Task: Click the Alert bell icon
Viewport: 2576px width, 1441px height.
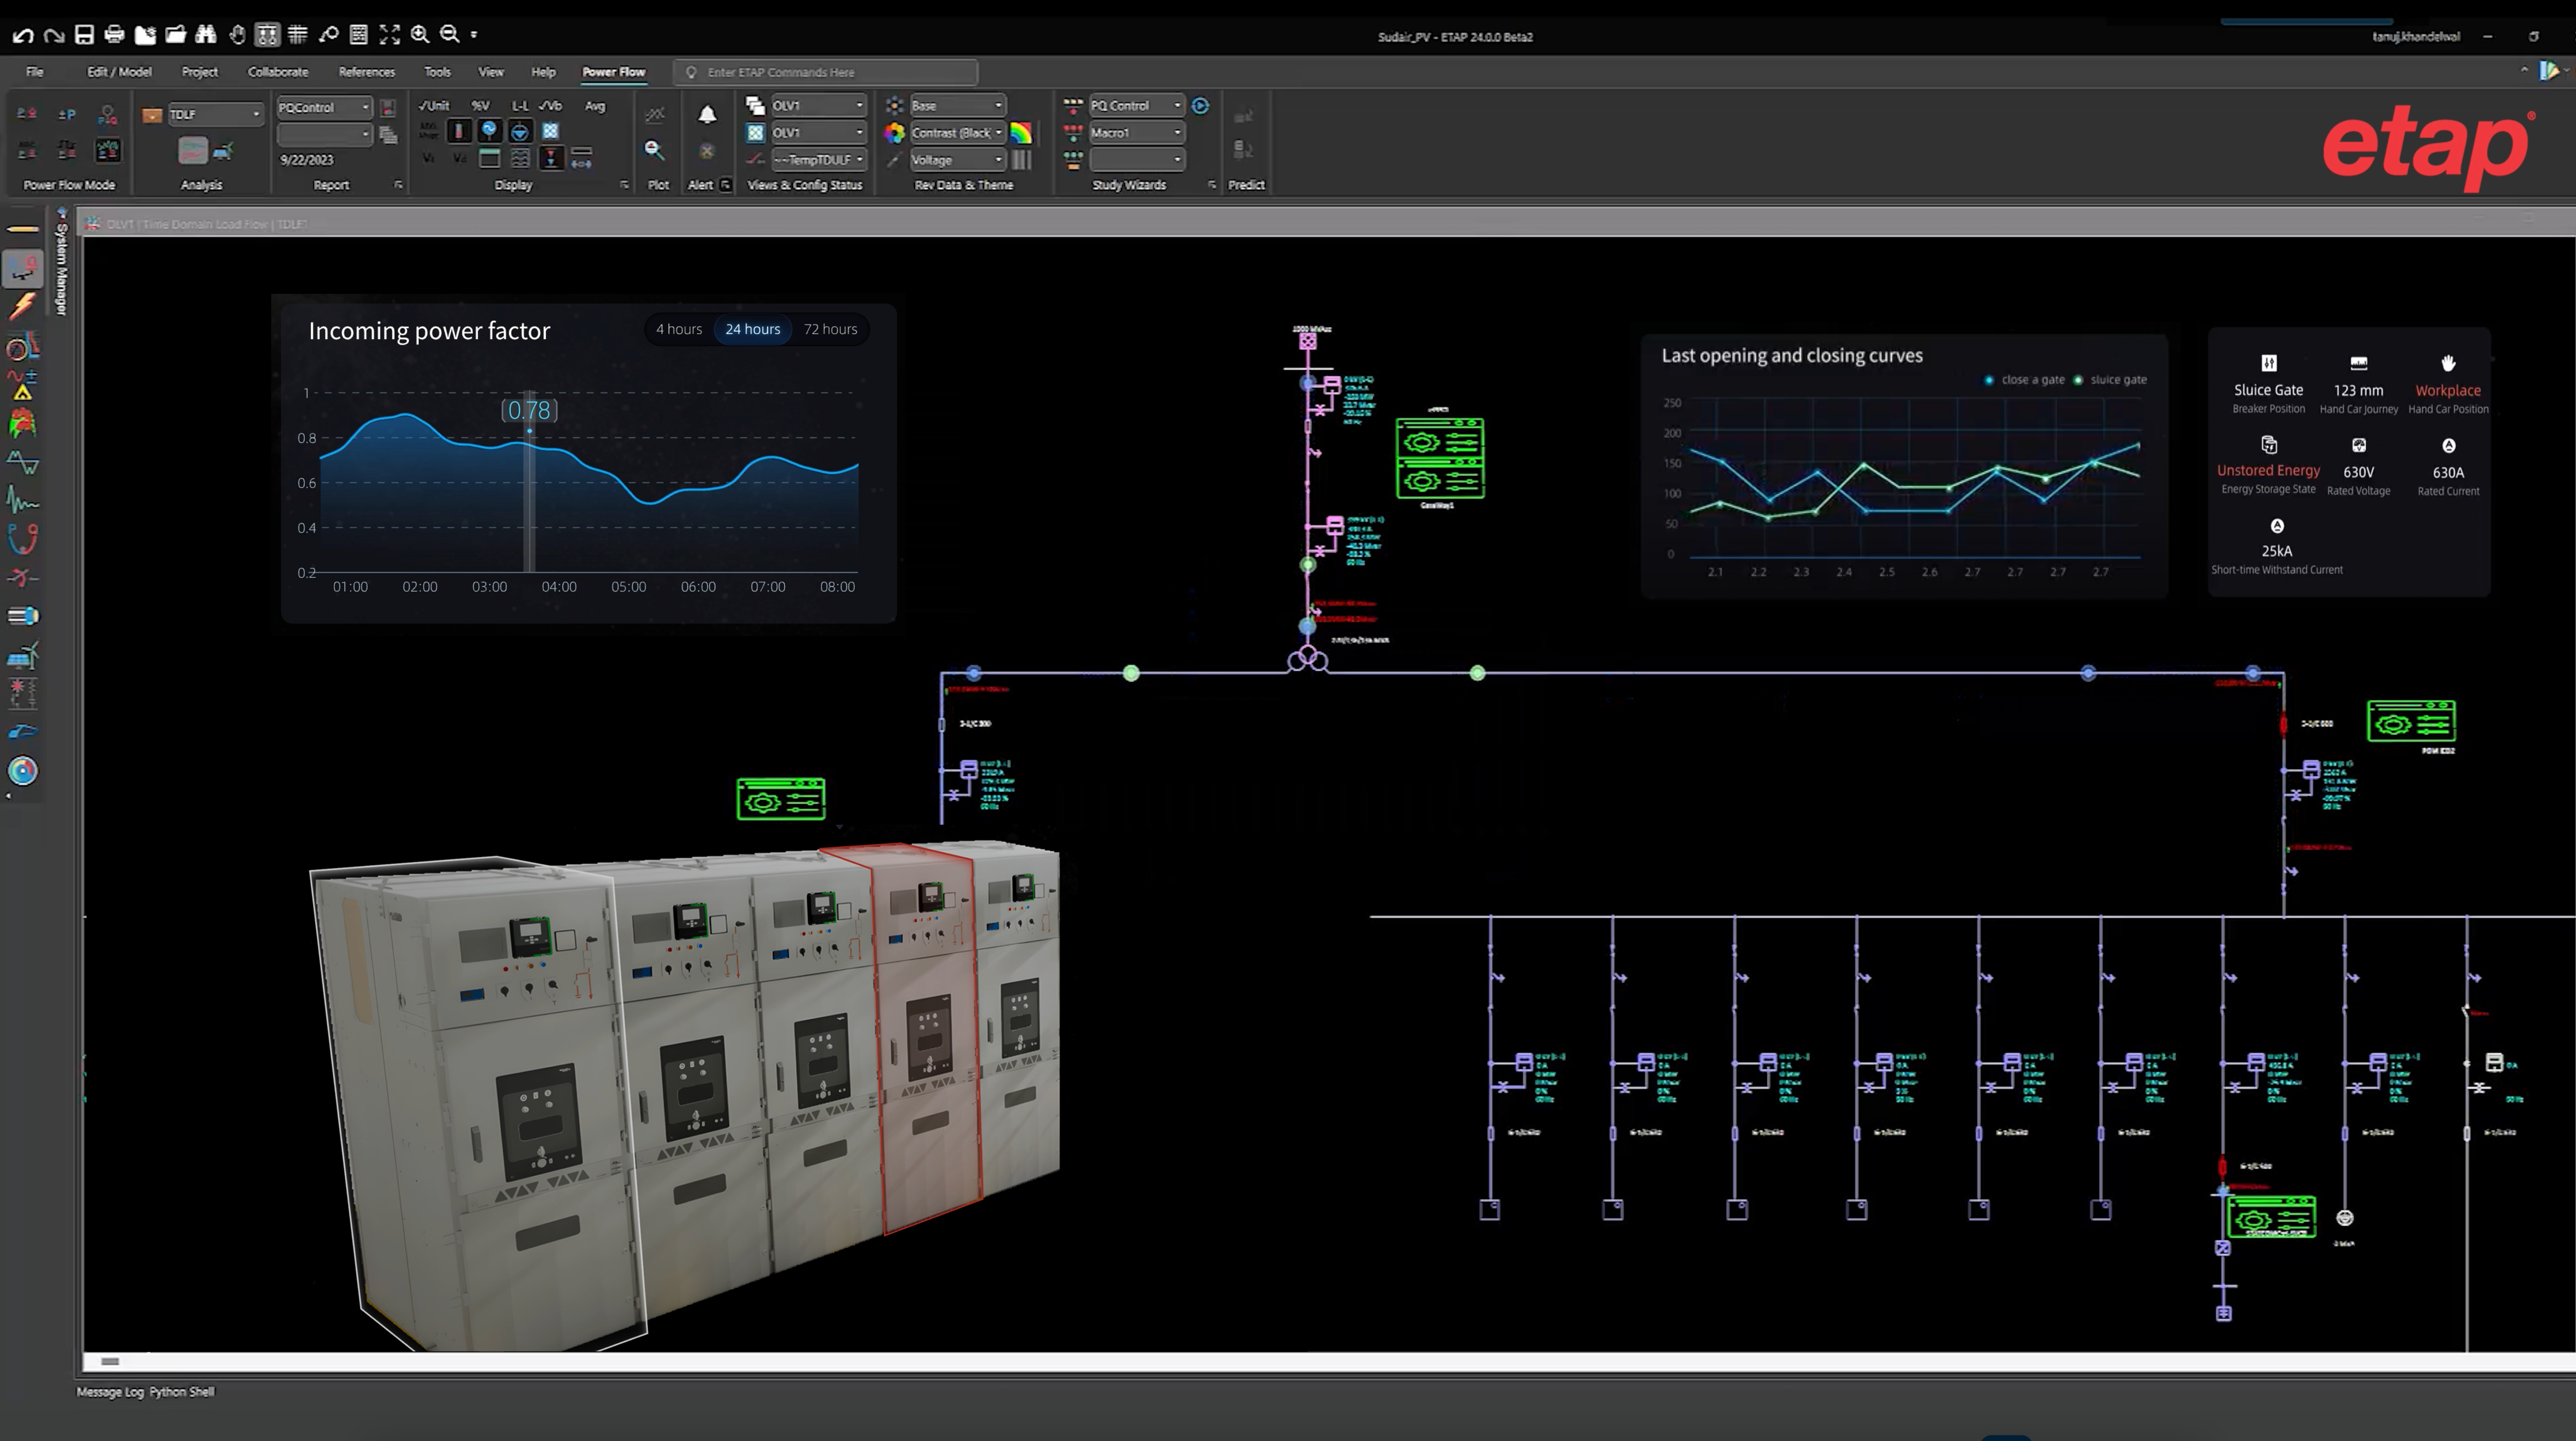Action: (x=707, y=115)
